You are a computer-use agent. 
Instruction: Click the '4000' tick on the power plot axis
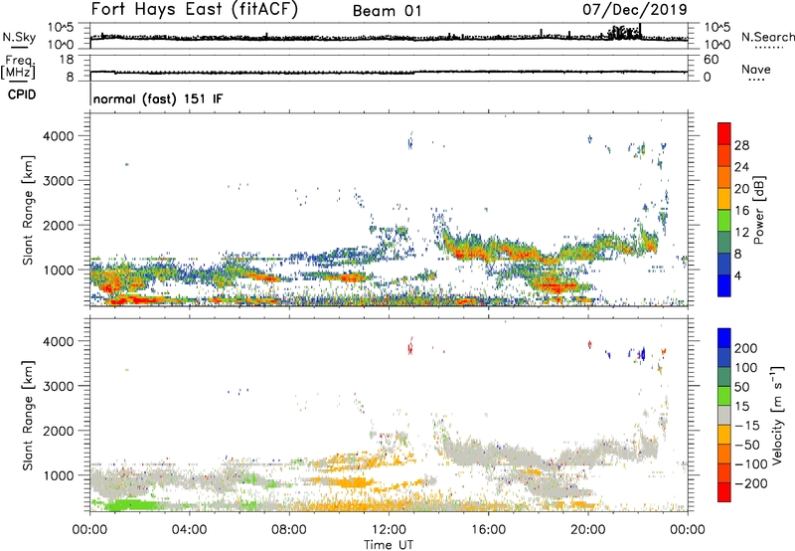pyautogui.click(x=59, y=136)
